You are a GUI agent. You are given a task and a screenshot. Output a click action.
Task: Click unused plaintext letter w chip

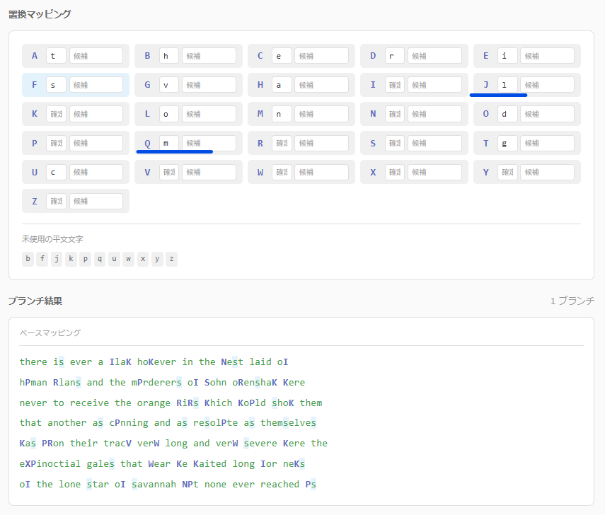[128, 259]
